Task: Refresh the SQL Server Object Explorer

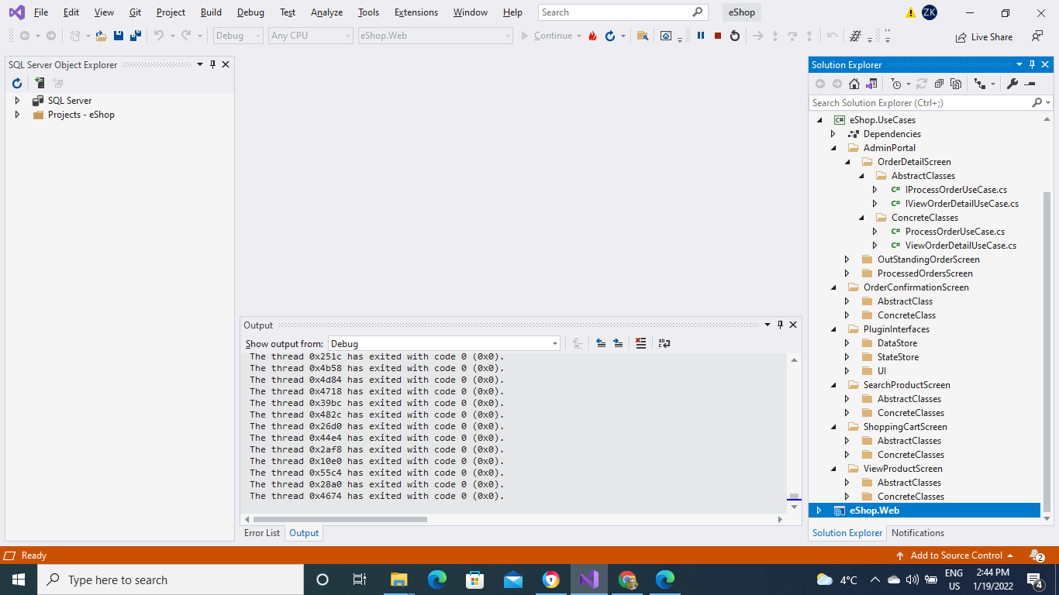Action: coord(16,83)
